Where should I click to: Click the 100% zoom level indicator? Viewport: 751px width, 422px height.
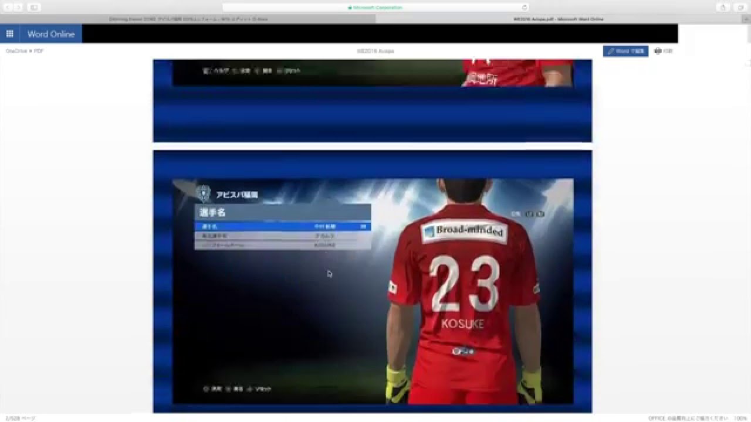pyautogui.click(x=740, y=418)
